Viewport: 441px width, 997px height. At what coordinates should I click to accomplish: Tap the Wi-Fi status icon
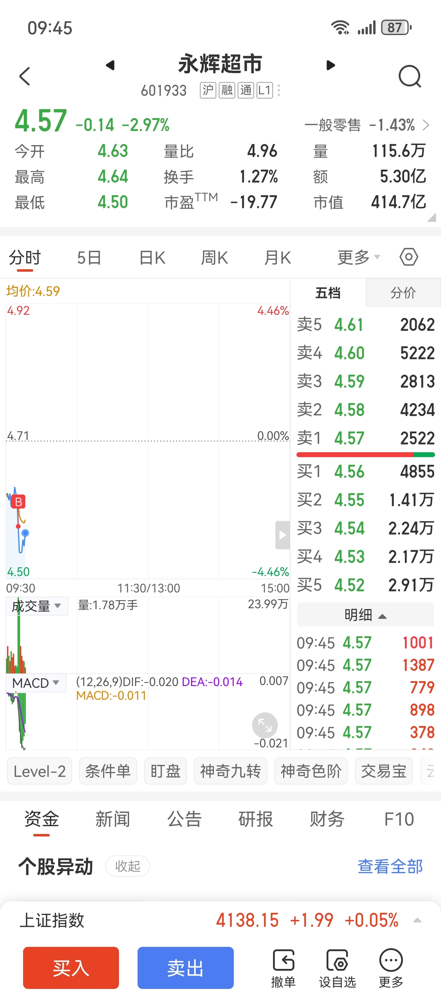point(340,27)
